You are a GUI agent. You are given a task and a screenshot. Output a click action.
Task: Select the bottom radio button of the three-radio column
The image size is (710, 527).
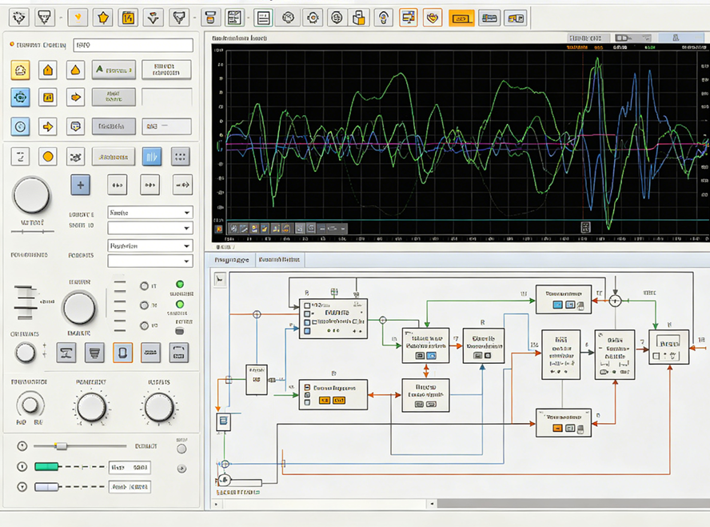coord(145,325)
